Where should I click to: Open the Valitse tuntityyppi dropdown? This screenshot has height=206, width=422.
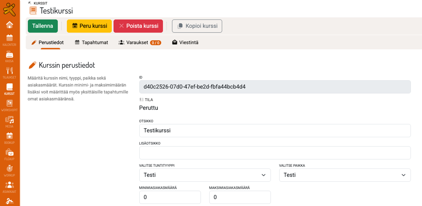(205, 175)
